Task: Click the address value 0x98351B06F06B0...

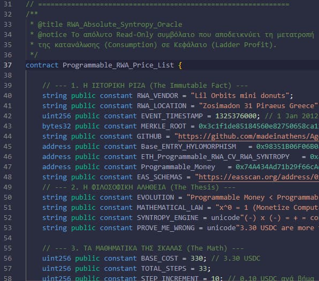Action: 287,147
